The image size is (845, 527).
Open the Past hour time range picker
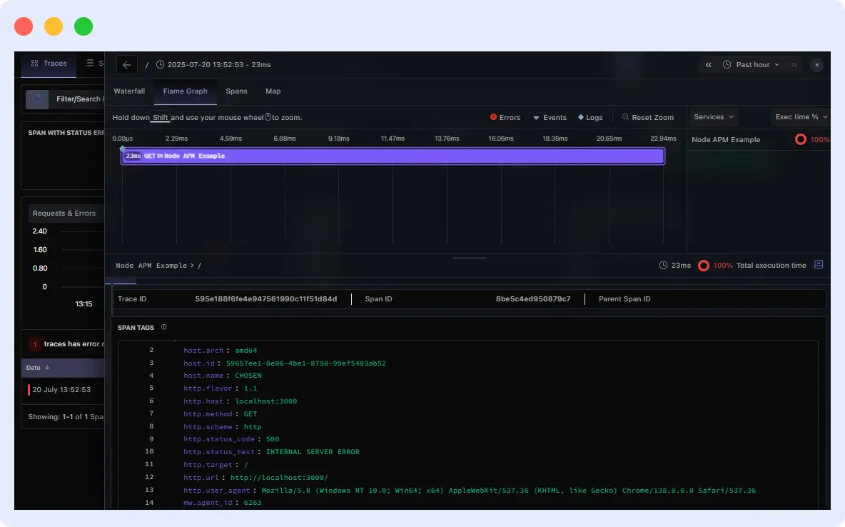coord(751,64)
